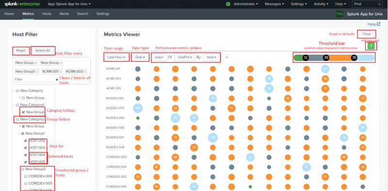The width and height of the screenshot is (388, 191).
Task: Check the COREDEV-005 checkbox in host tree
Action: (26, 184)
